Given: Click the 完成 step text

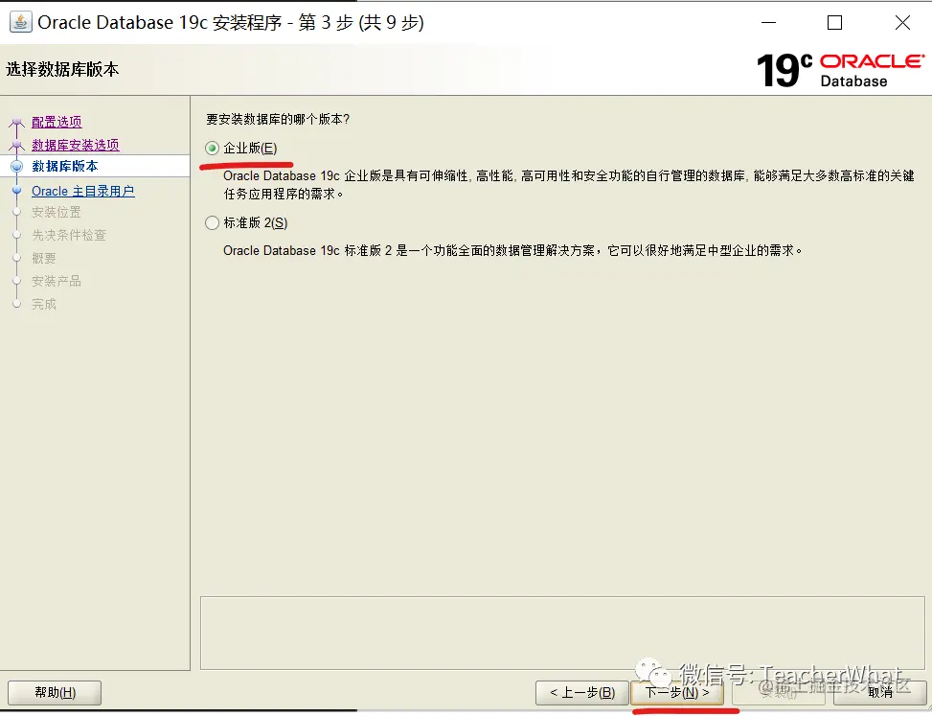Looking at the screenshot, I should [44, 304].
